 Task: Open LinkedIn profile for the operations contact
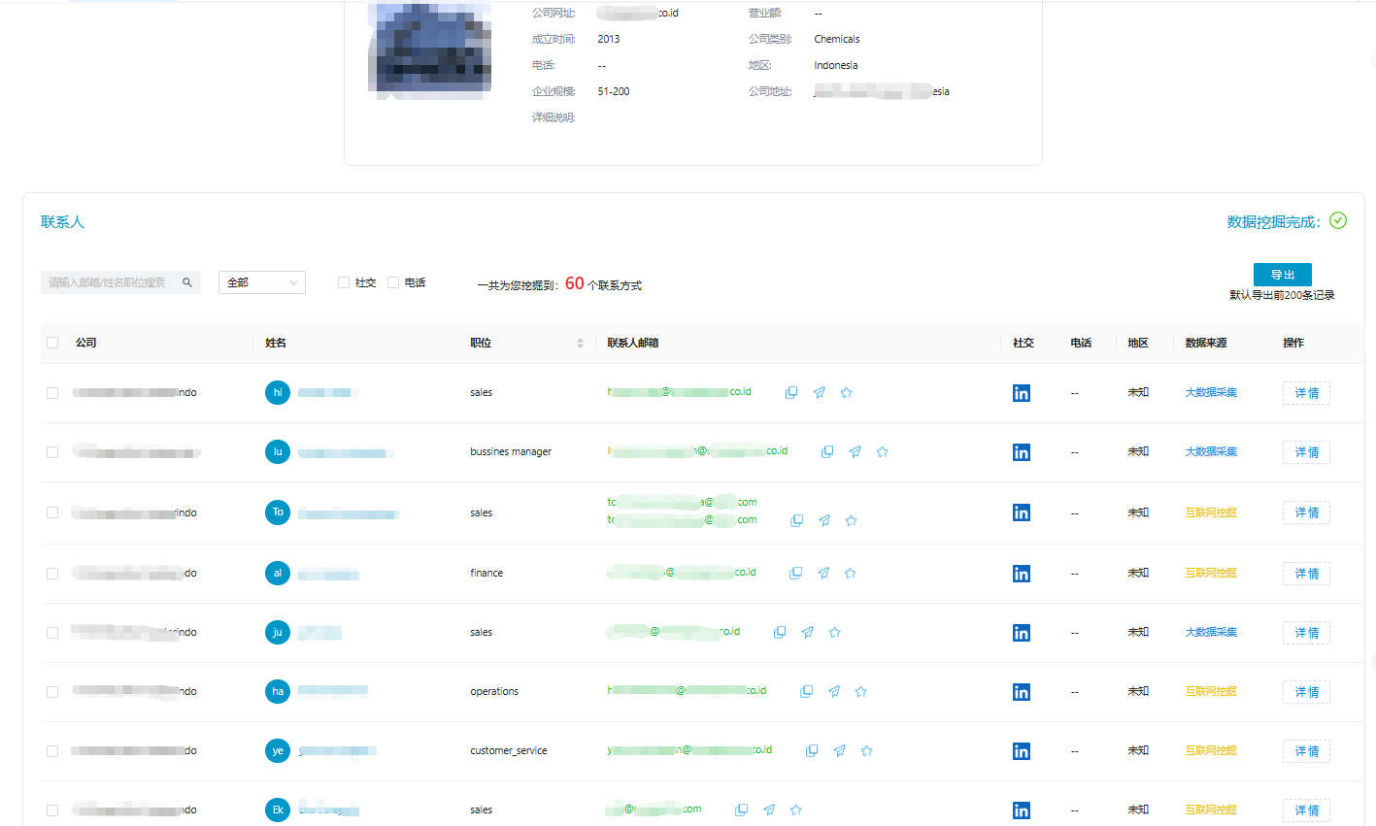1021,692
